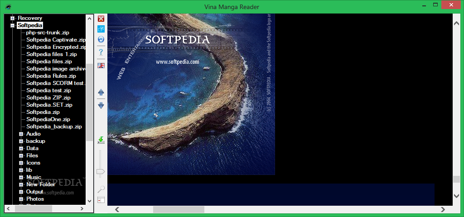
Task: Collapse the Softpedia folder node
Action: (x=12, y=25)
